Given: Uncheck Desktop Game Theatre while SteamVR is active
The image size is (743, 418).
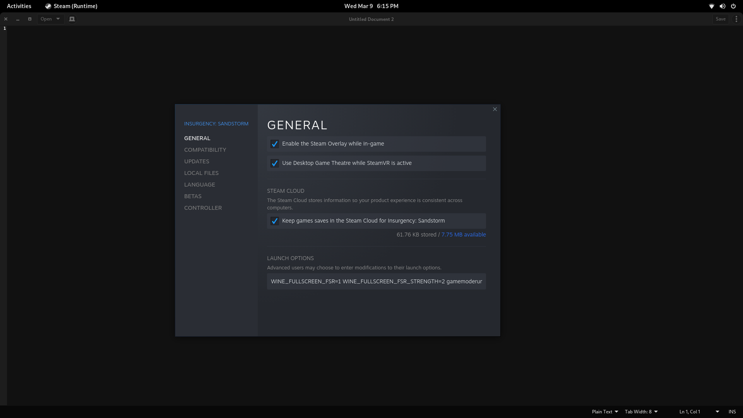Looking at the screenshot, I should point(275,163).
